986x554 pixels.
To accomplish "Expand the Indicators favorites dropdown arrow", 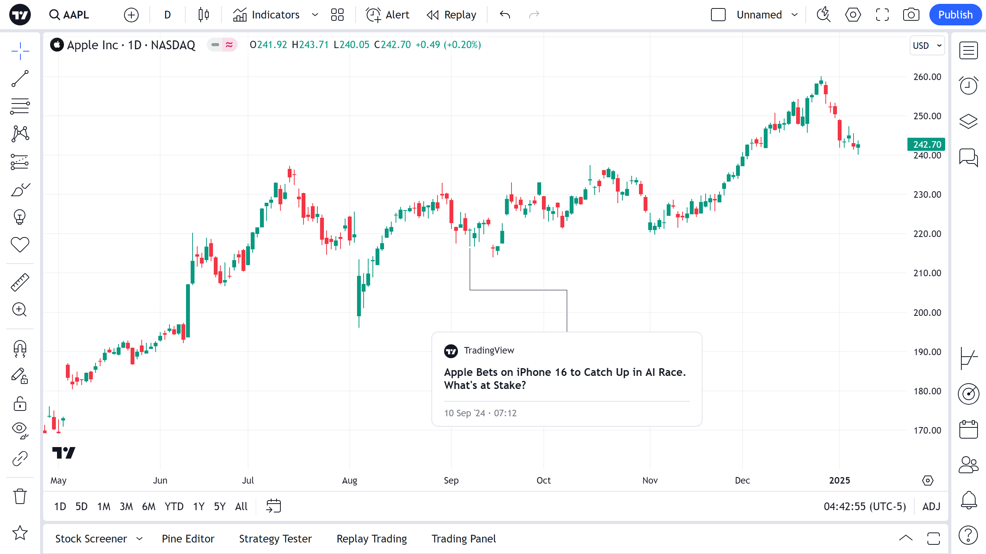I will [315, 15].
